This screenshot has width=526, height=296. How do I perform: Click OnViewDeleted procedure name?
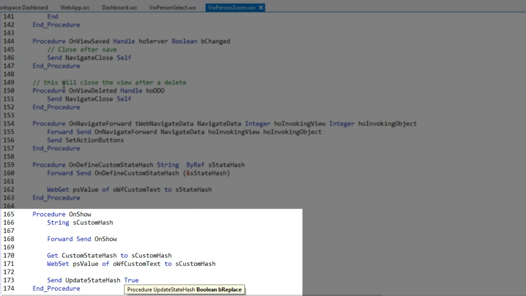(x=93, y=91)
